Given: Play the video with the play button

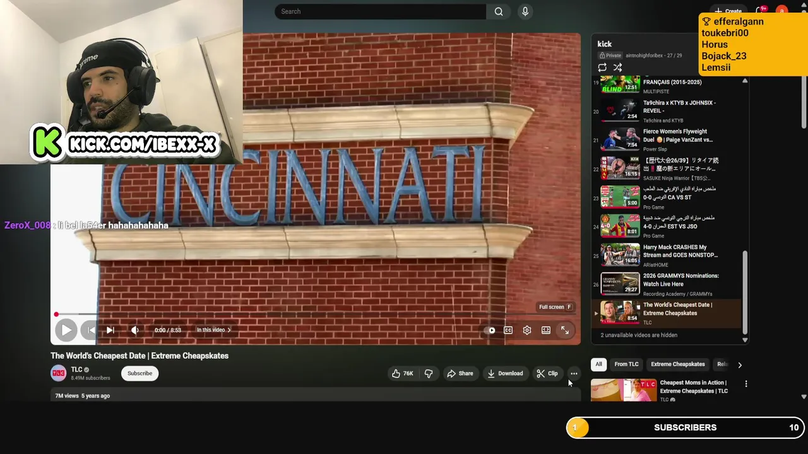Looking at the screenshot, I should (x=66, y=330).
